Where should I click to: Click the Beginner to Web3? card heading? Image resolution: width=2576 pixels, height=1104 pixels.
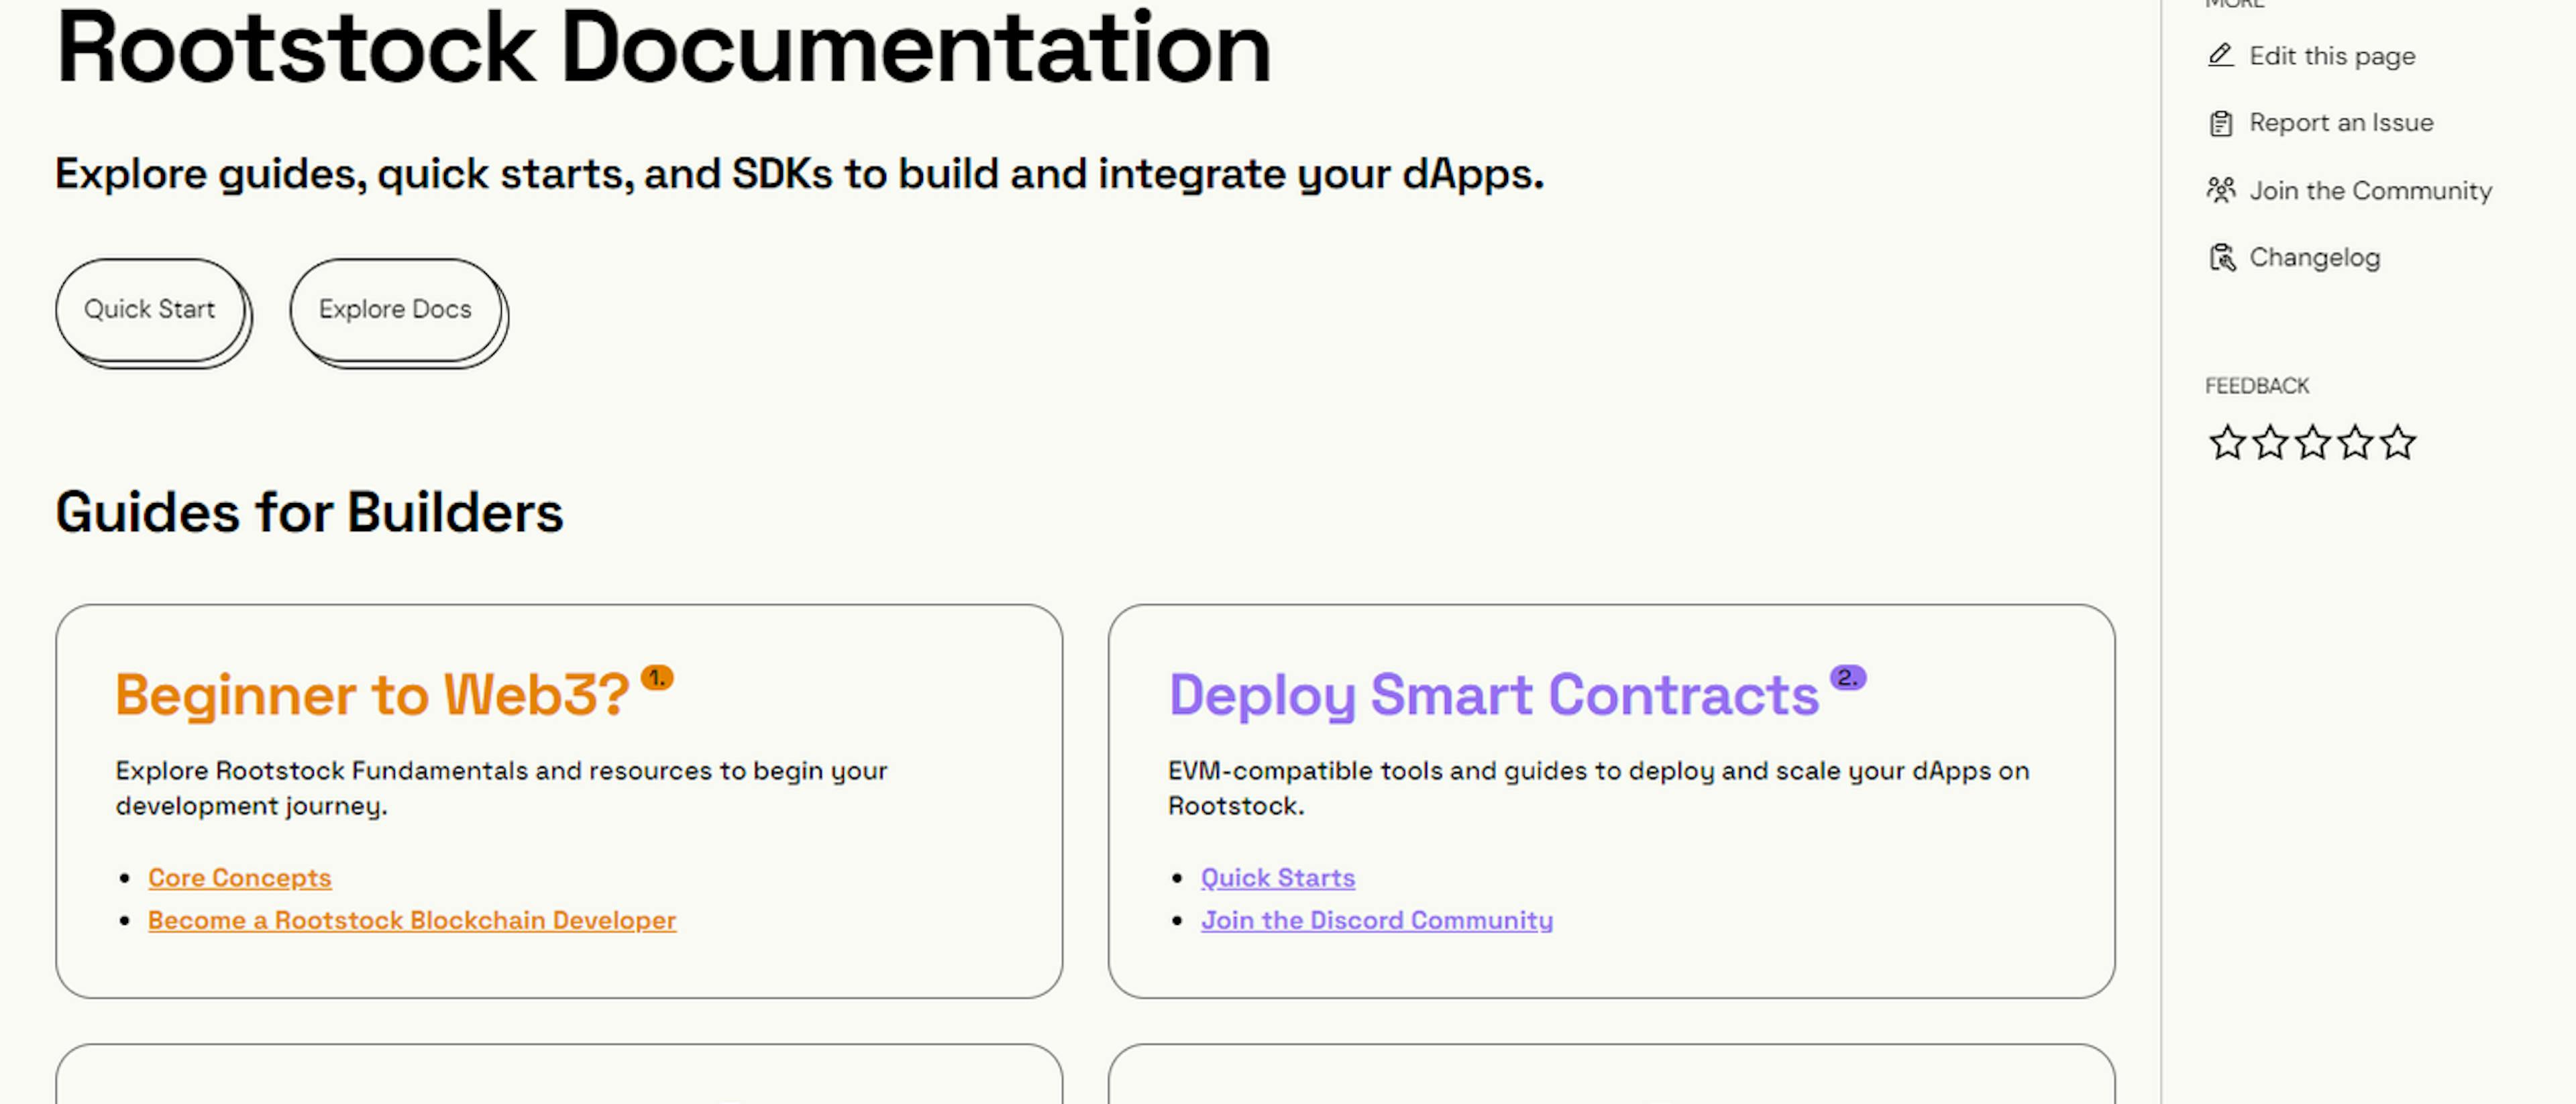(372, 695)
